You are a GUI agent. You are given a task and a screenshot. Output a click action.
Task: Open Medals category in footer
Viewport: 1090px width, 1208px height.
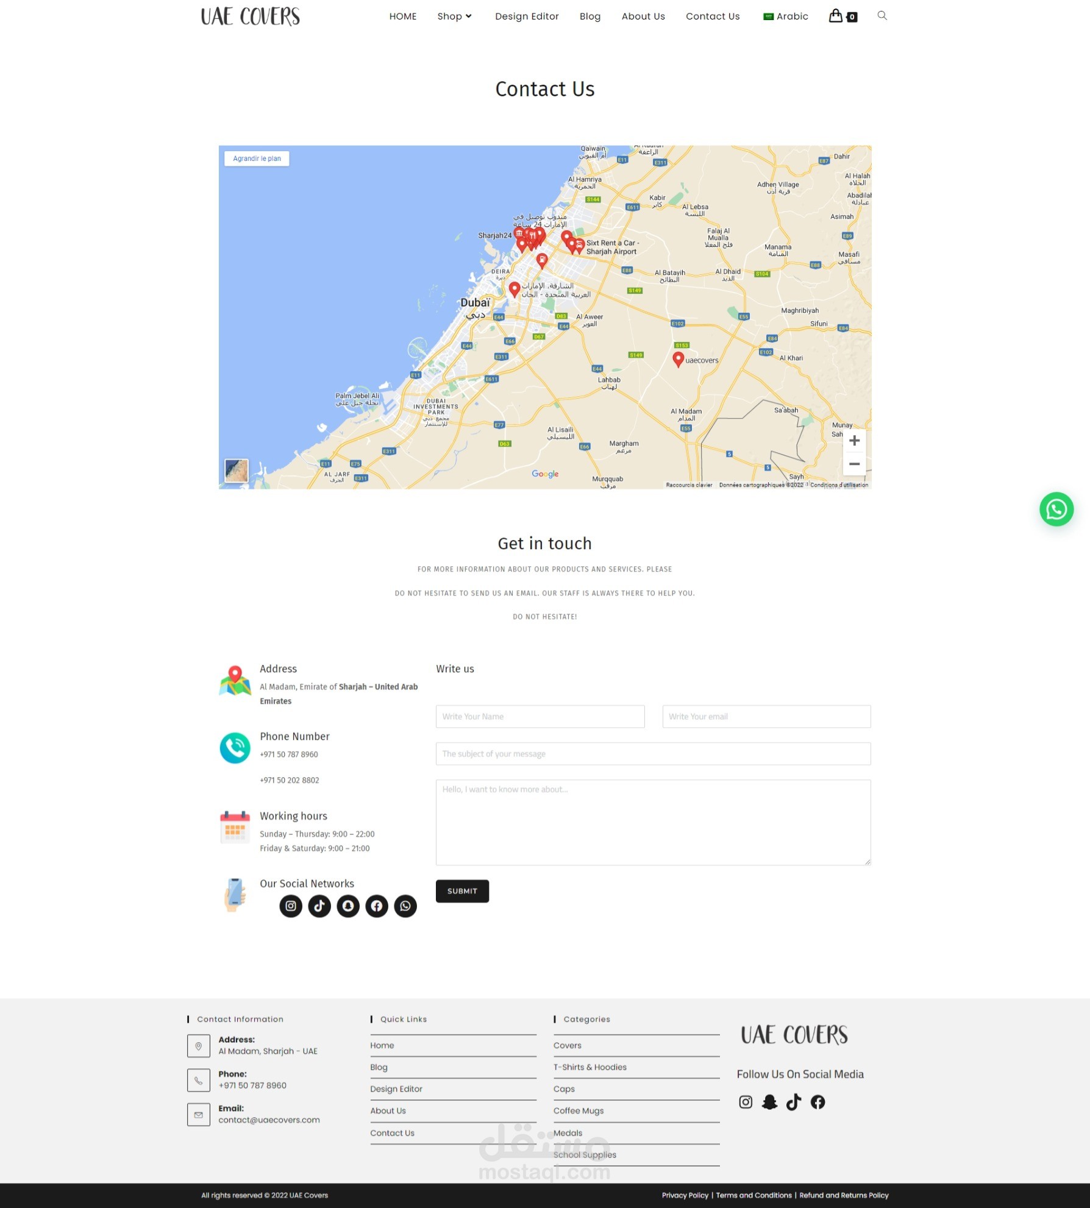[568, 1133]
